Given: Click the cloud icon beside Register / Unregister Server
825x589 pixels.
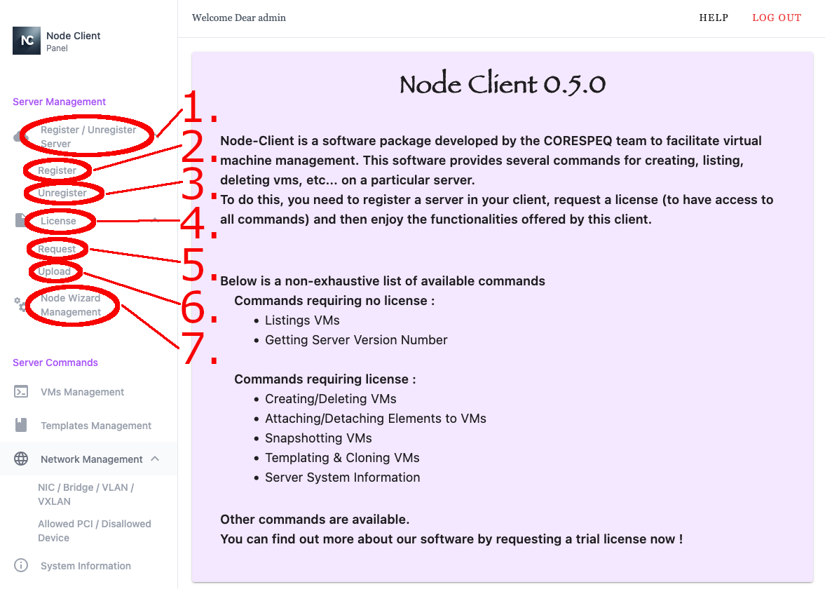Looking at the screenshot, I should pos(19,137).
